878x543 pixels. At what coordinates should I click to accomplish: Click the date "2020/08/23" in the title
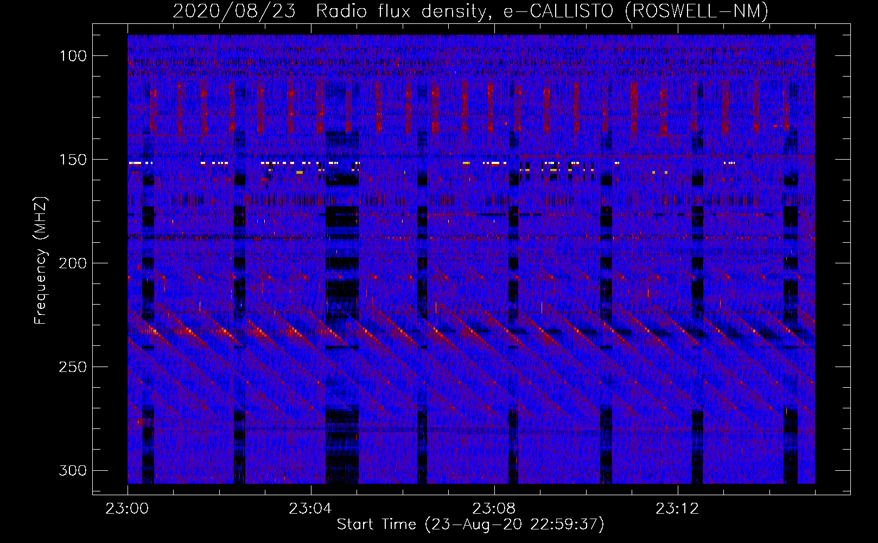pyautogui.click(x=234, y=11)
